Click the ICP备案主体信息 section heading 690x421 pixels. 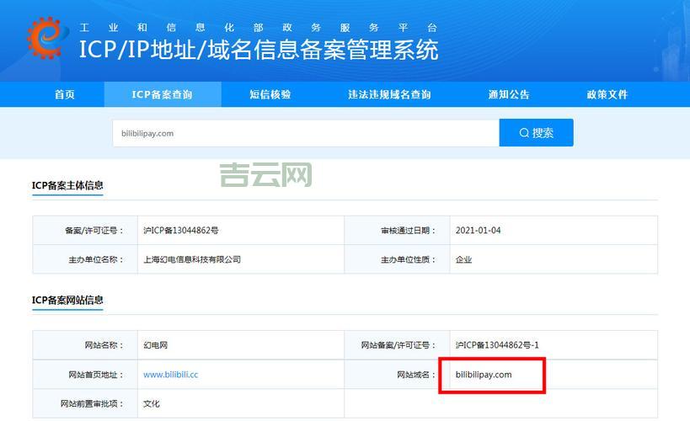67,185
